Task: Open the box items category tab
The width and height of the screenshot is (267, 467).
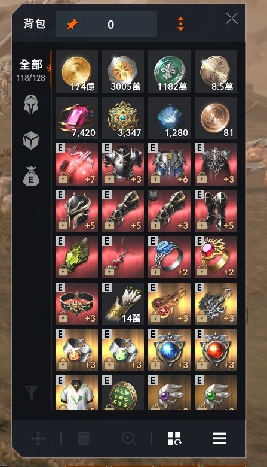Action: pos(31,140)
